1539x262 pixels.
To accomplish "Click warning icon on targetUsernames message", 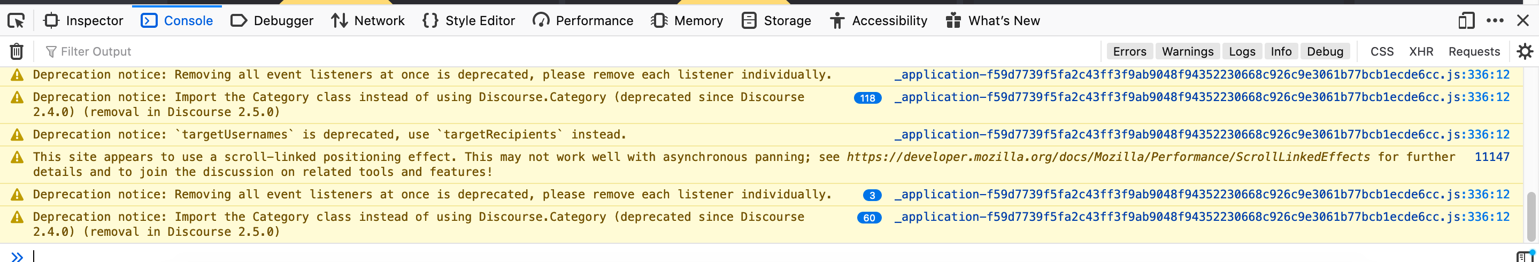I will coord(17,135).
